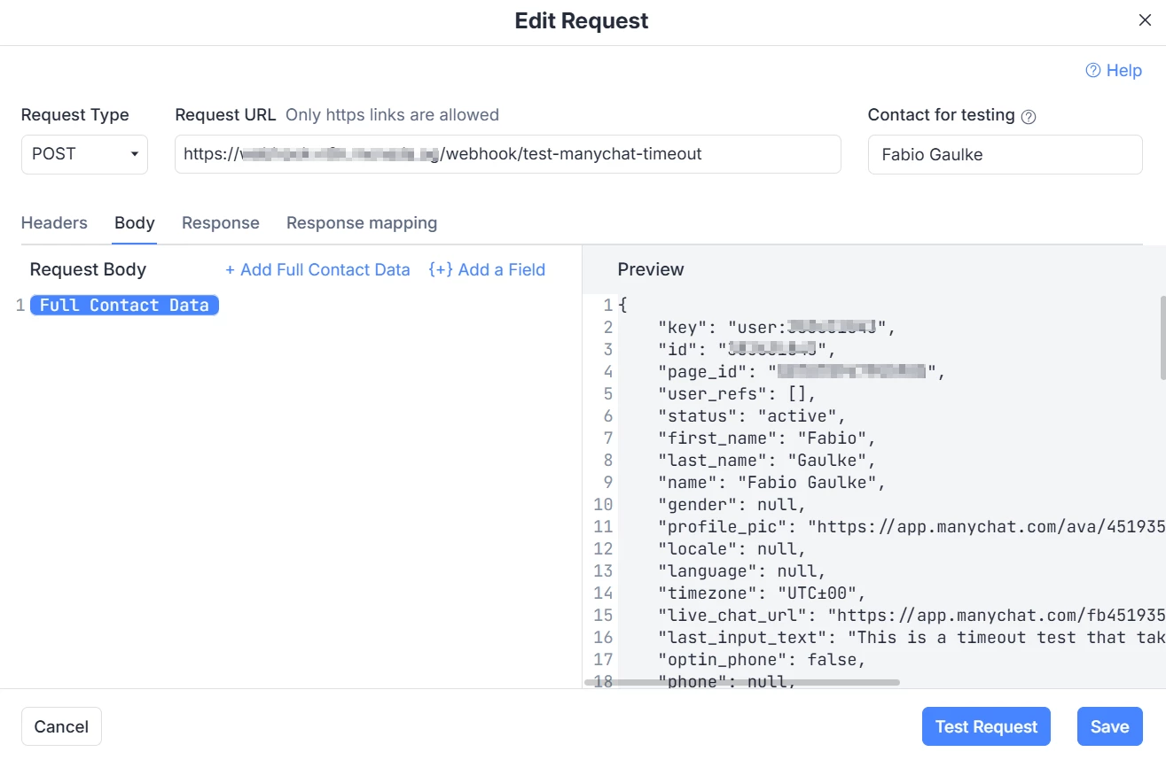Click Add a Field link

(487, 270)
